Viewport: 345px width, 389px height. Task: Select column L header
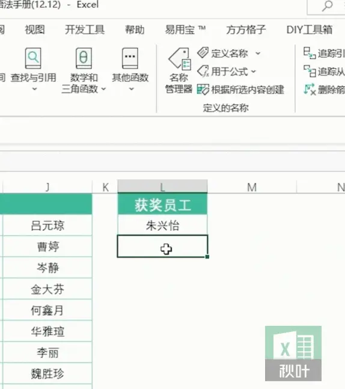coord(162,186)
